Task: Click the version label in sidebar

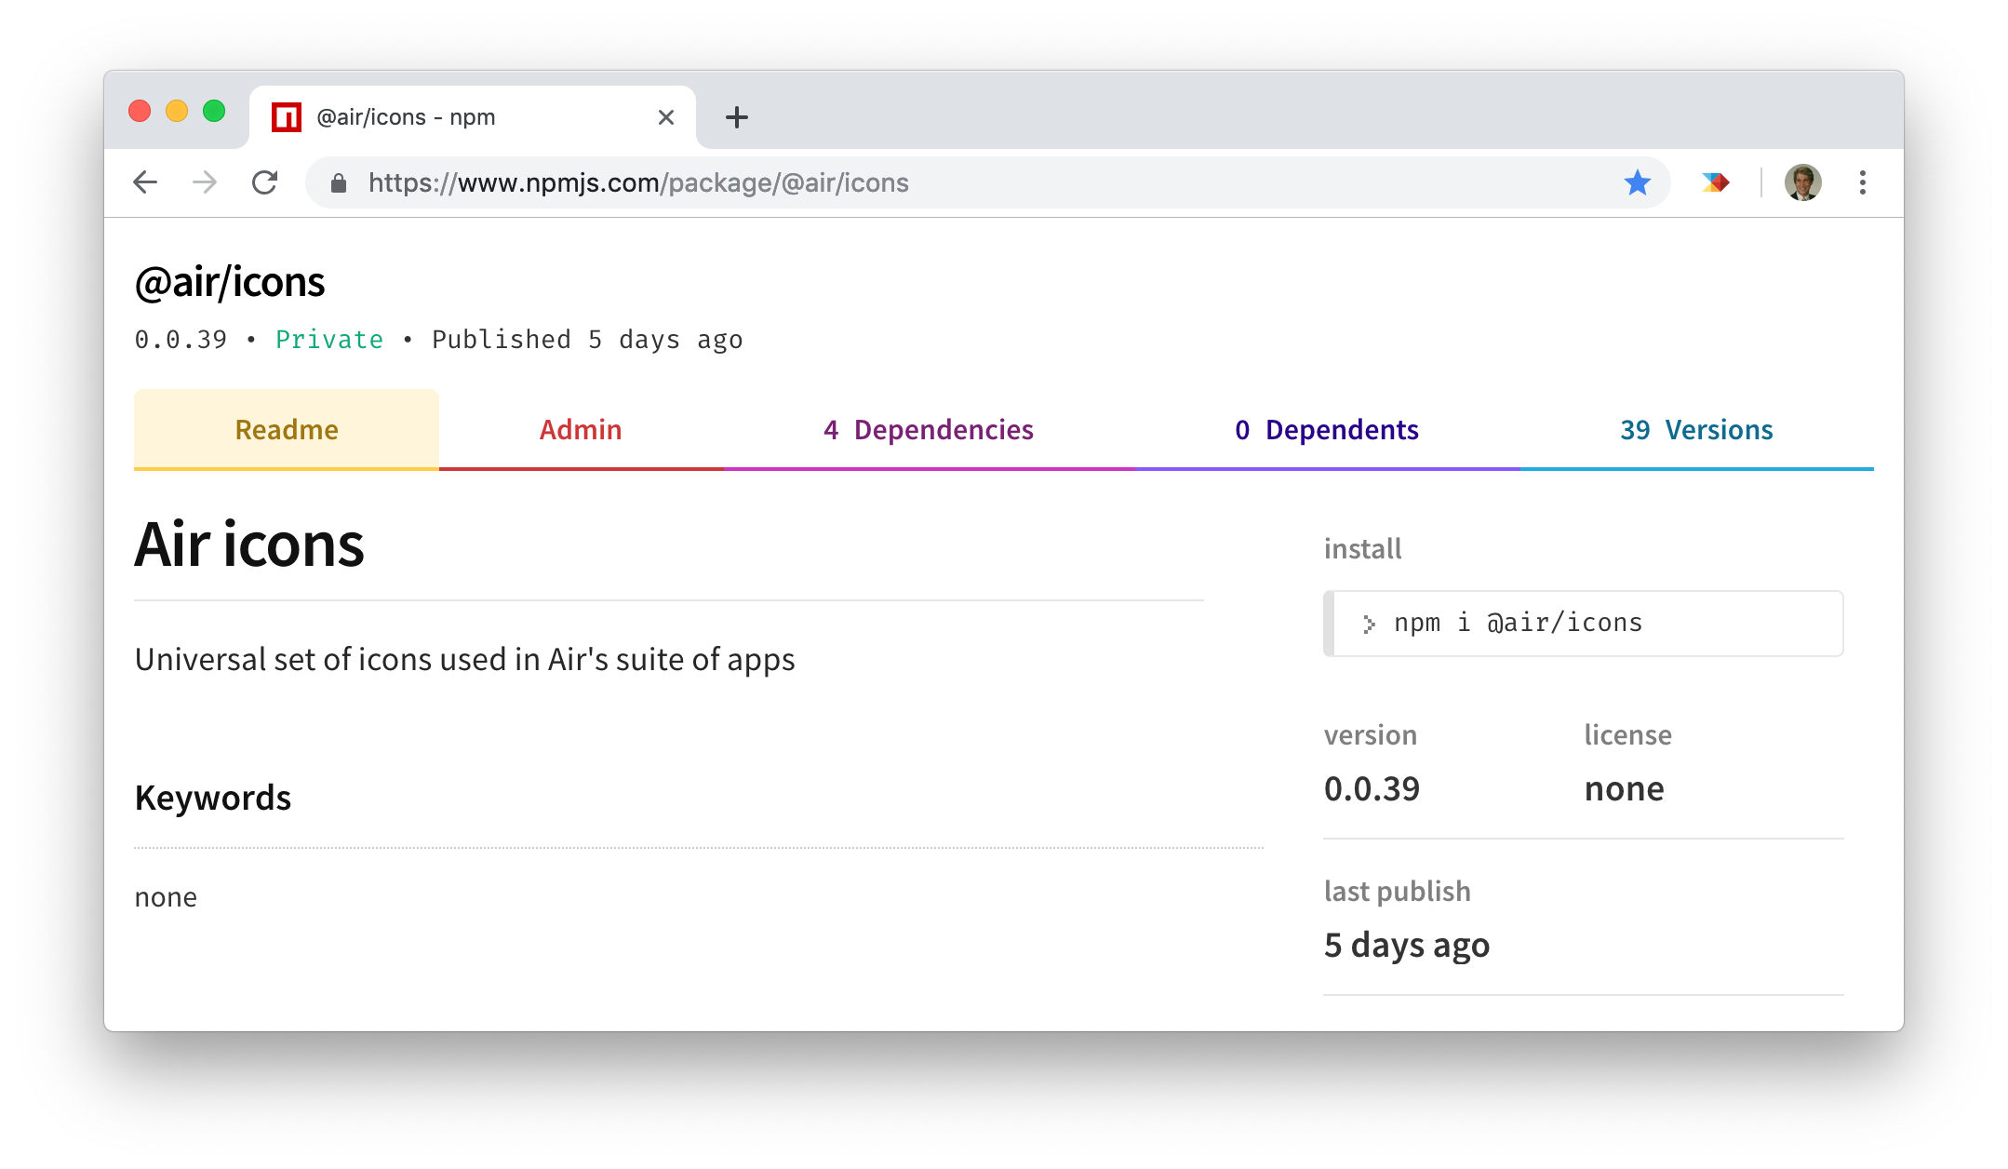Action: click(1370, 735)
